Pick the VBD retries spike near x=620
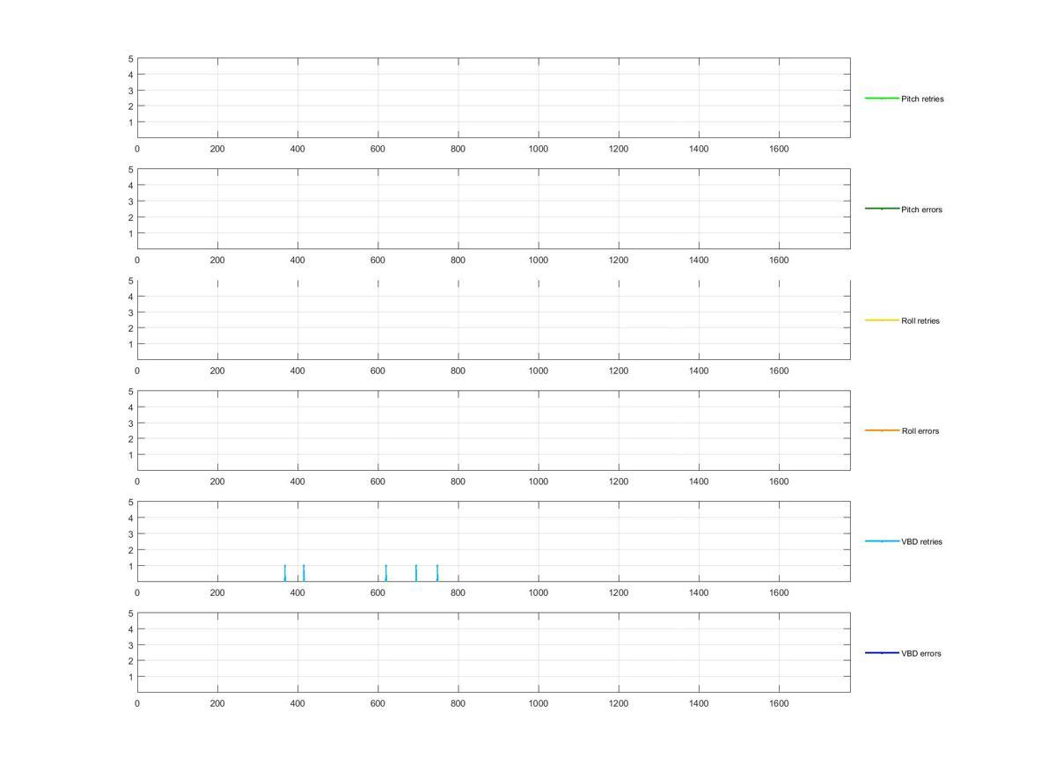1056x779 pixels. [385, 573]
